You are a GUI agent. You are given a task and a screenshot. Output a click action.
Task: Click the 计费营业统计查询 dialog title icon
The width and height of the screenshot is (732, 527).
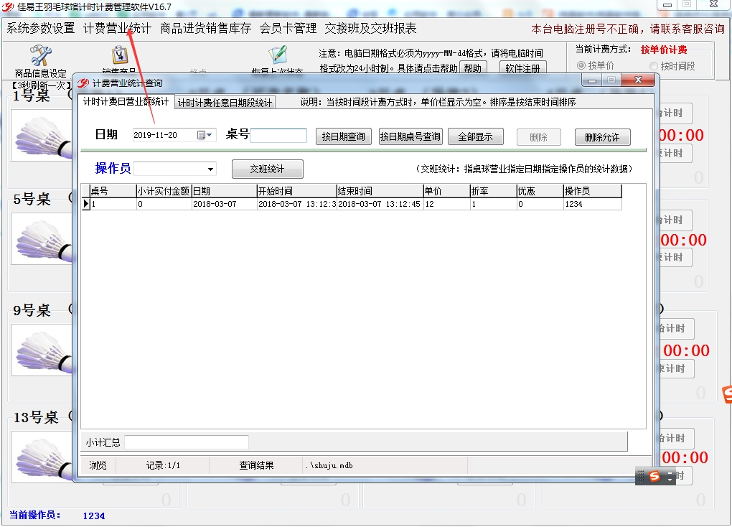tap(83, 83)
